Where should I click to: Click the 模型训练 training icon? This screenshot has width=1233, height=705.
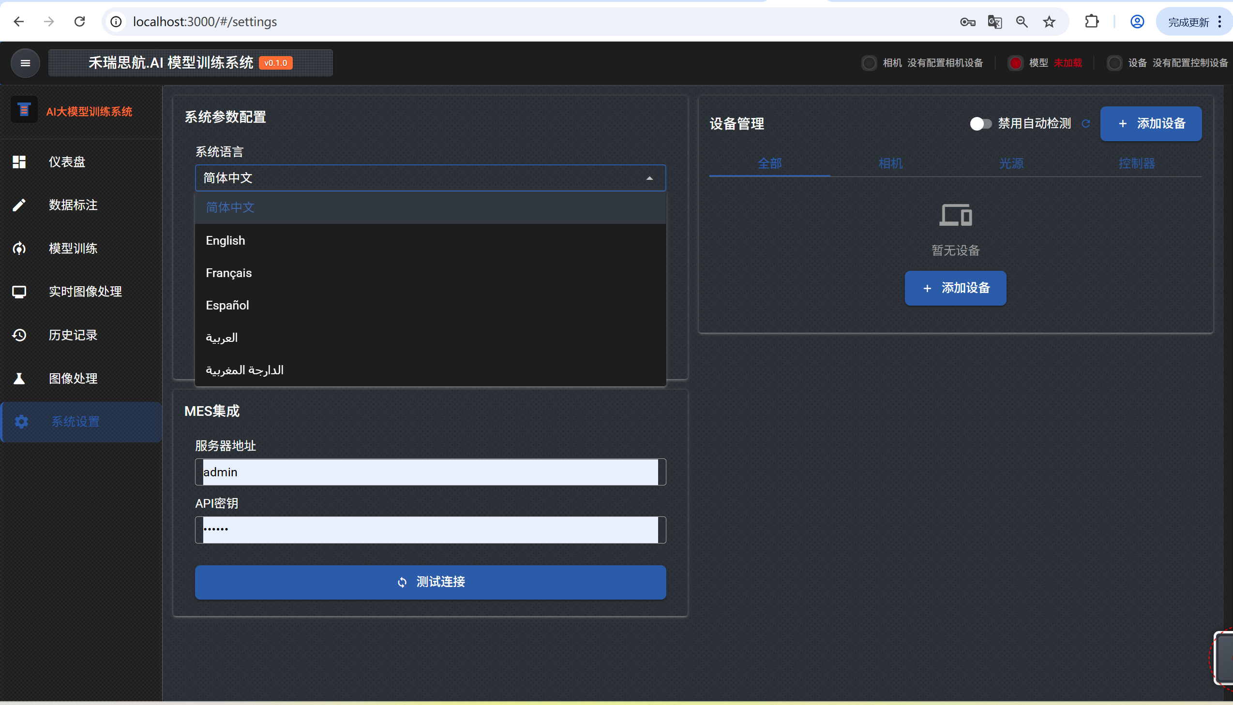pos(19,249)
